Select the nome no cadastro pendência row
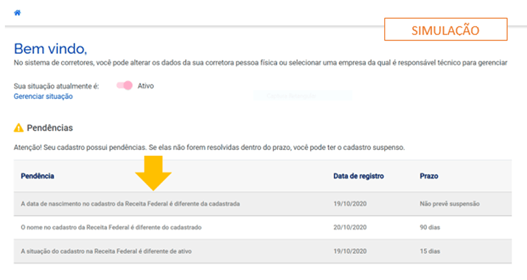The image size is (527, 280). tap(111, 227)
